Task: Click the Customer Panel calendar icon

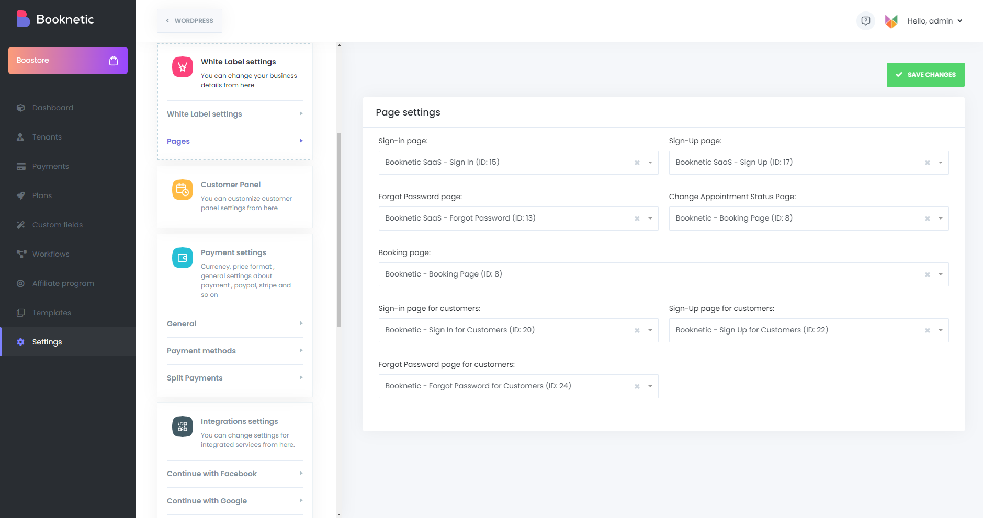Action: tap(183, 190)
